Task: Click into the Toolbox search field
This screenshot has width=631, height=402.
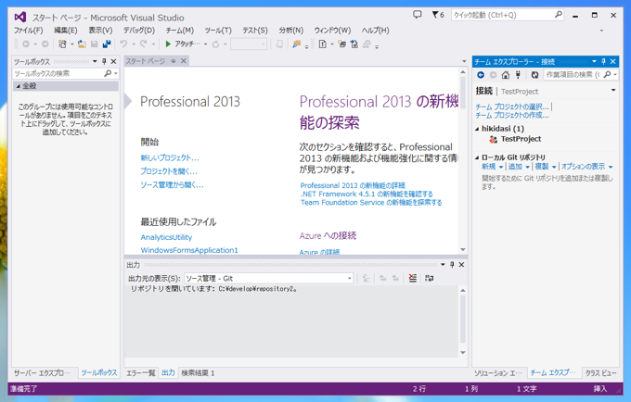Action: [58, 73]
